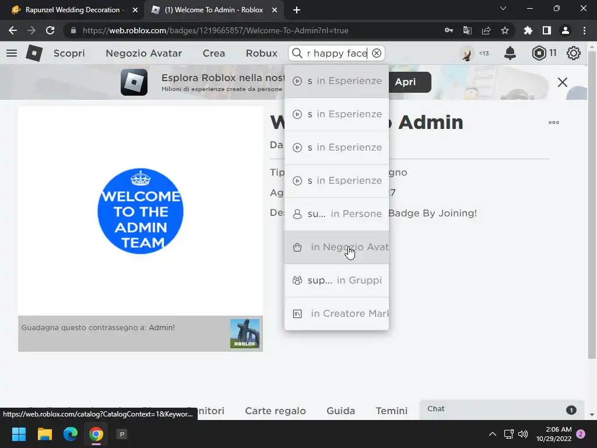Open the tab search chevron

503,8
